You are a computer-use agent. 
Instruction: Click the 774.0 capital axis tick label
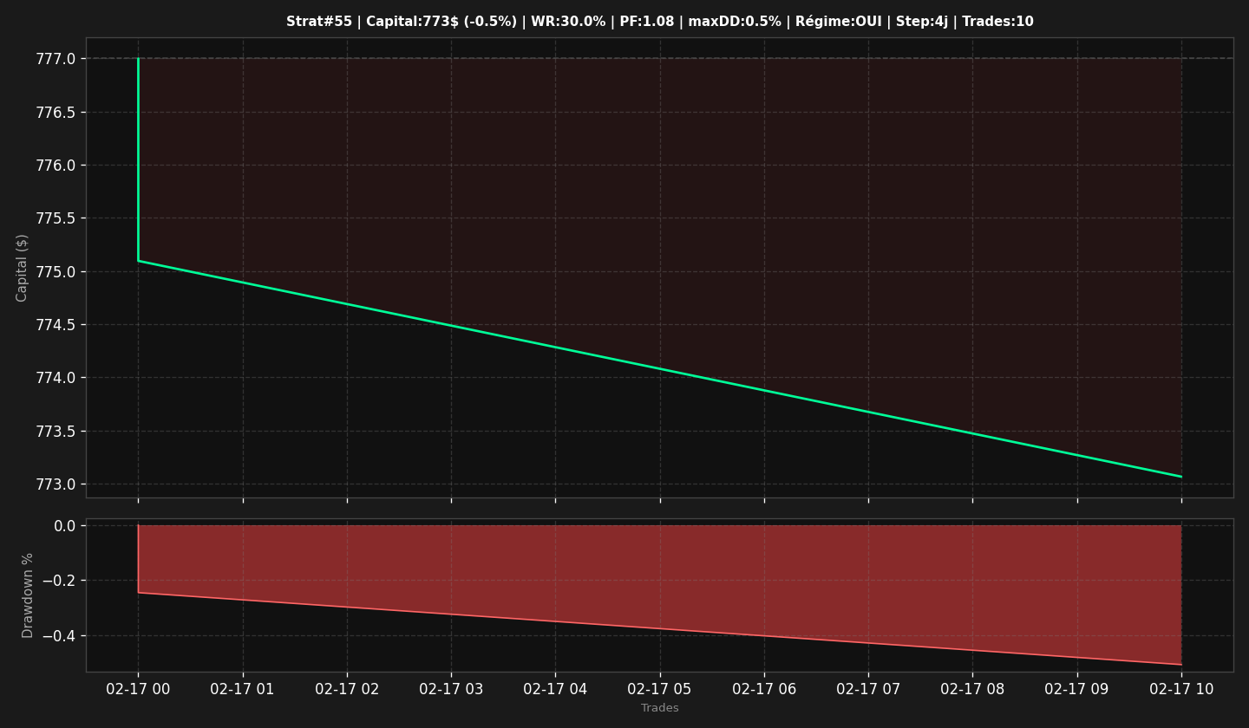coord(56,378)
